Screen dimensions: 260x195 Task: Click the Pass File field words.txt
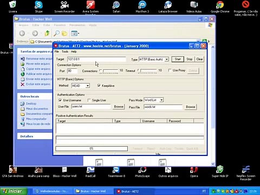163,107
